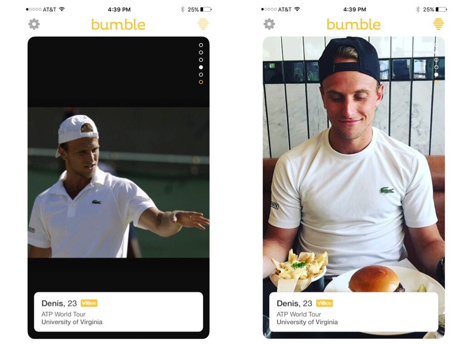Tap the tennis player photo

click(x=119, y=182)
